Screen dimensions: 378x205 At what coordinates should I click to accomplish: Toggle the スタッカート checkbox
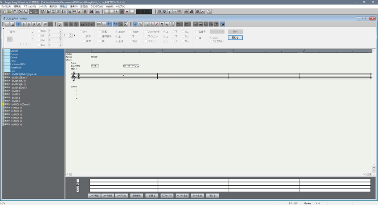click(147, 32)
